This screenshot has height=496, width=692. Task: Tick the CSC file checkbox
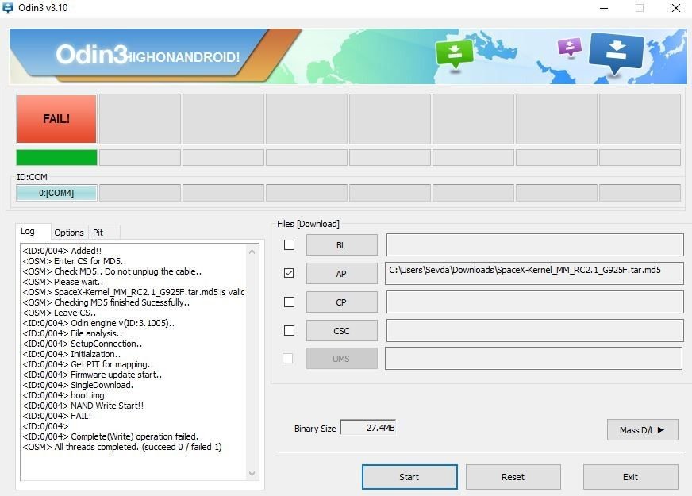(x=289, y=330)
